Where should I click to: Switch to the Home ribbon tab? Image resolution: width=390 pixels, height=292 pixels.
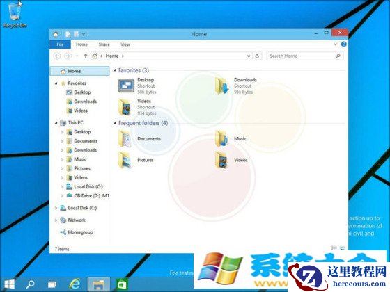pos(81,44)
